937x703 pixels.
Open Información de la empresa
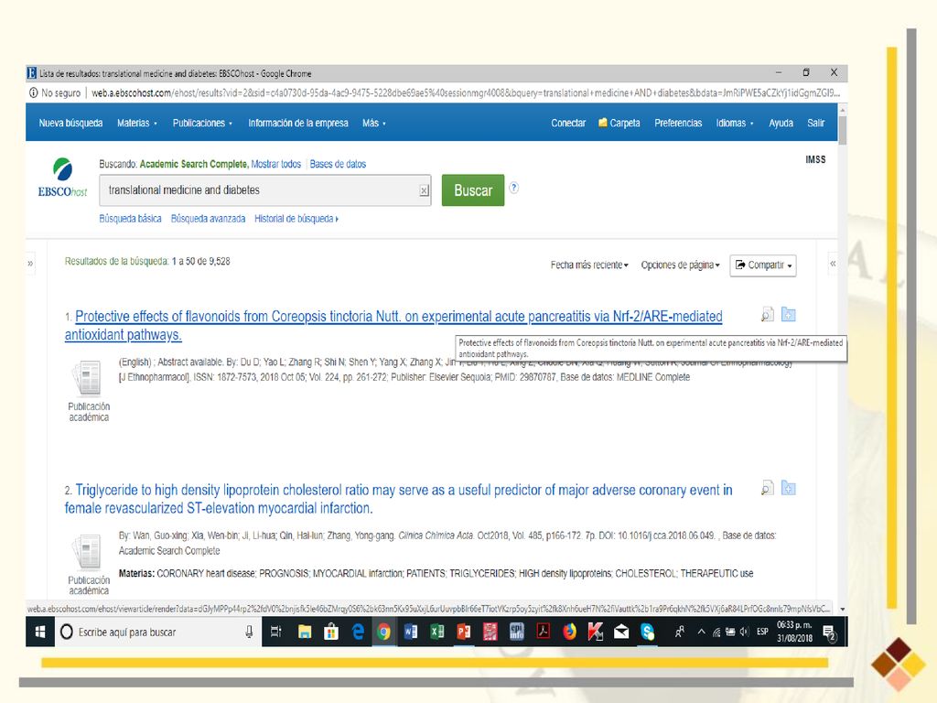click(298, 124)
